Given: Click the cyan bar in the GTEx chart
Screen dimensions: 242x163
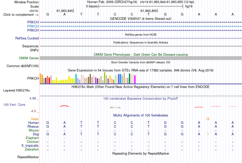Looking at the screenshot, I should pyautogui.click(x=76, y=79).
